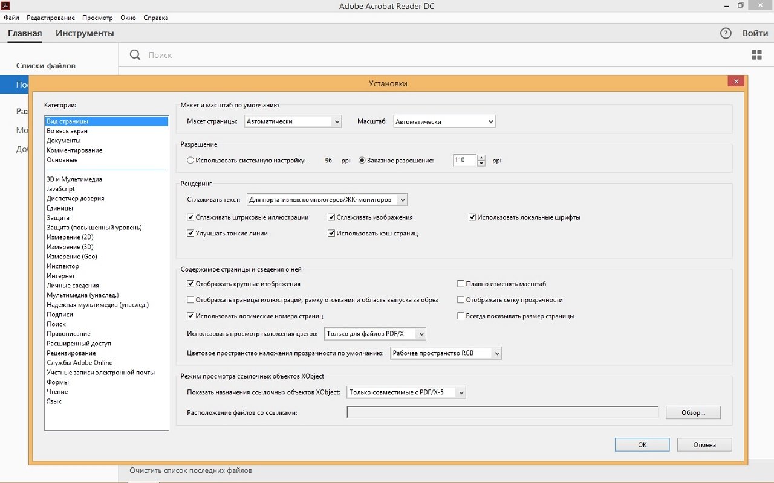Click the Adobe Acrobat logo icon
774x483 pixels.
pos(5,6)
